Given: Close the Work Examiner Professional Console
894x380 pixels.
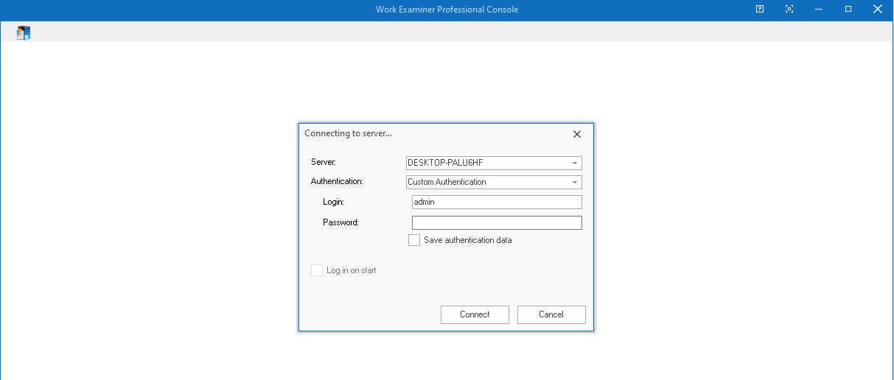Looking at the screenshot, I should (x=877, y=10).
